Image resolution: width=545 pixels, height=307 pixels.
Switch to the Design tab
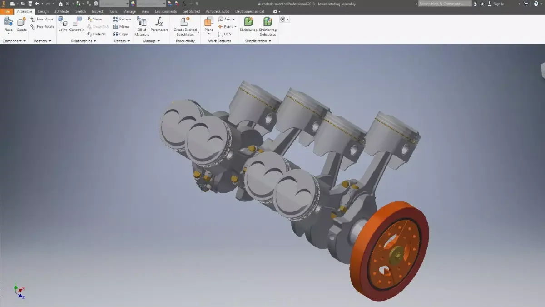(x=43, y=11)
